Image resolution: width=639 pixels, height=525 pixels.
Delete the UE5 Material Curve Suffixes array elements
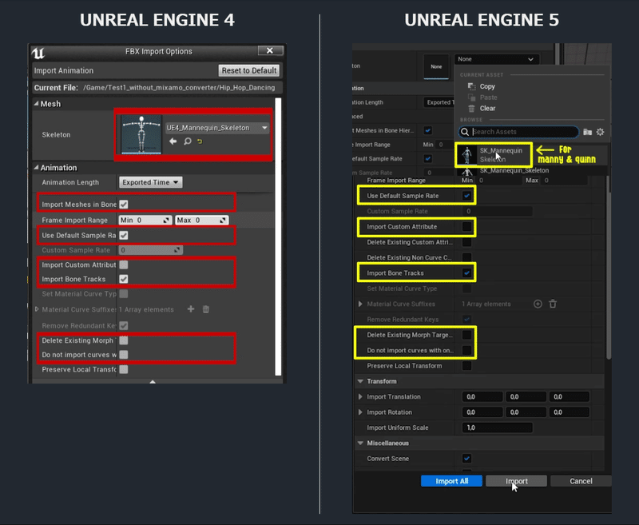[x=553, y=304]
